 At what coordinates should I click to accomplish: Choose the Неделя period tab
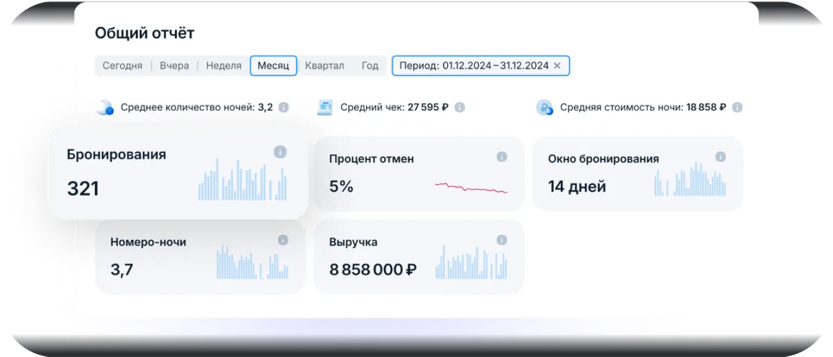pos(224,66)
